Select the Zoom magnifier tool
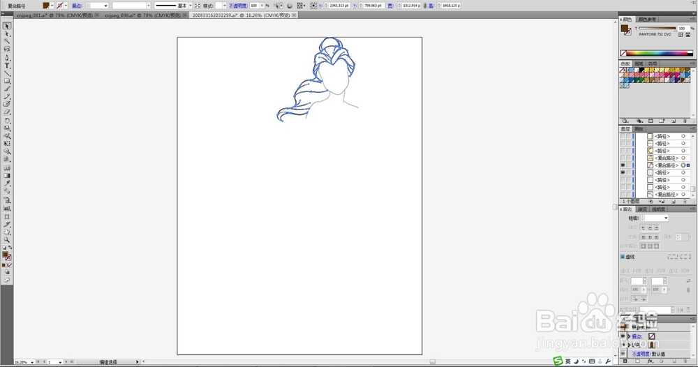This screenshot has width=698, height=367. 7,240
